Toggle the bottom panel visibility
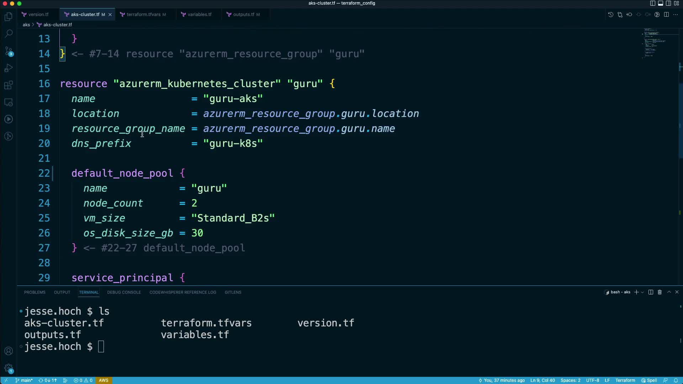 (x=660, y=3)
